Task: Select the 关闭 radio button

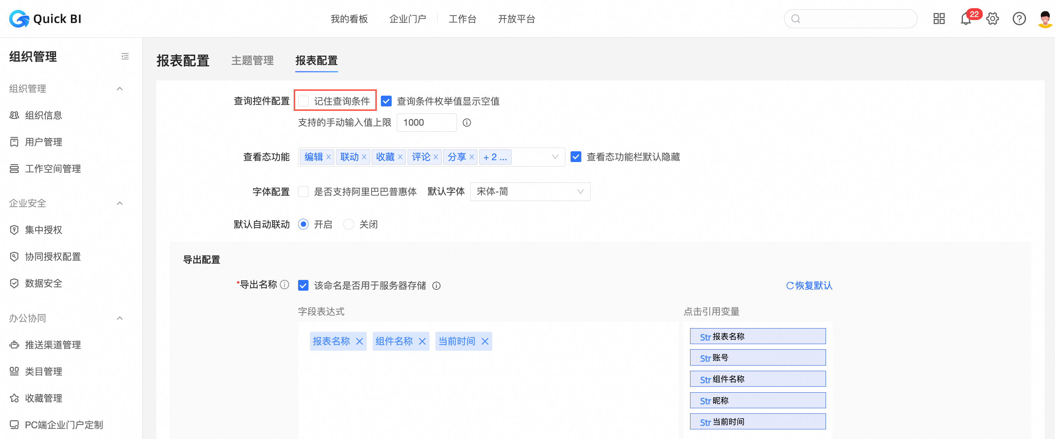Action: pos(349,224)
